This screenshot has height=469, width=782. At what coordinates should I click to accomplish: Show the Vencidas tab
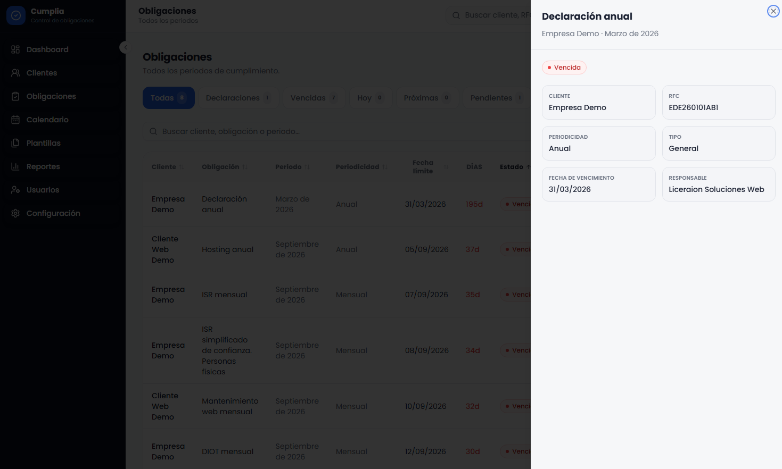[314, 98]
